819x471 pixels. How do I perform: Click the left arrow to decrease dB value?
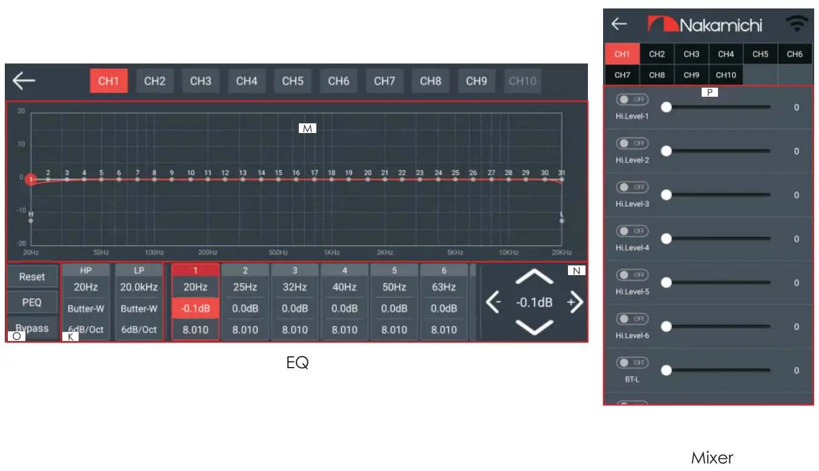point(493,302)
